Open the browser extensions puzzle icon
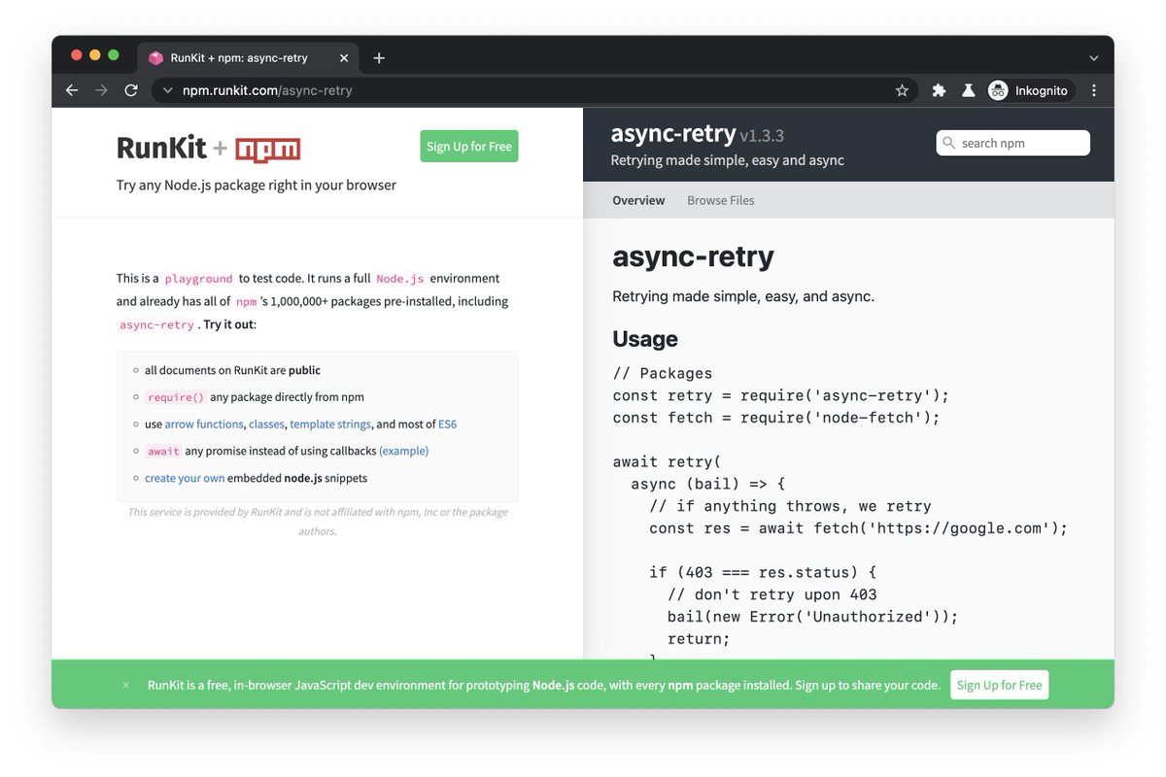 pyautogui.click(x=939, y=90)
